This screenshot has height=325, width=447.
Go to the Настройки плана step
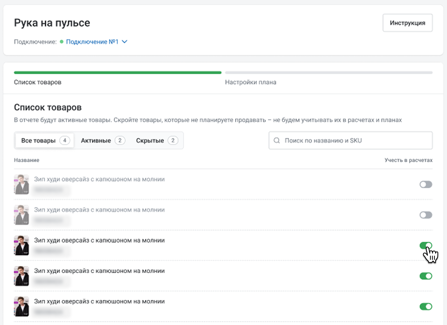[x=250, y=82]
